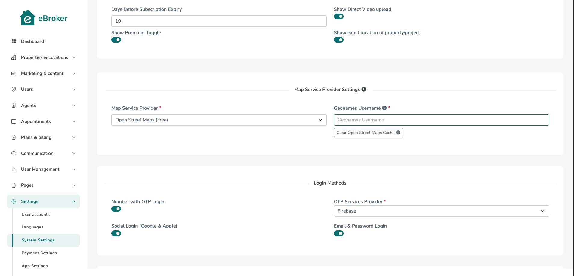Click the eBroker brand name link
This screenshot has width=574, height=276.
(53, 18)
